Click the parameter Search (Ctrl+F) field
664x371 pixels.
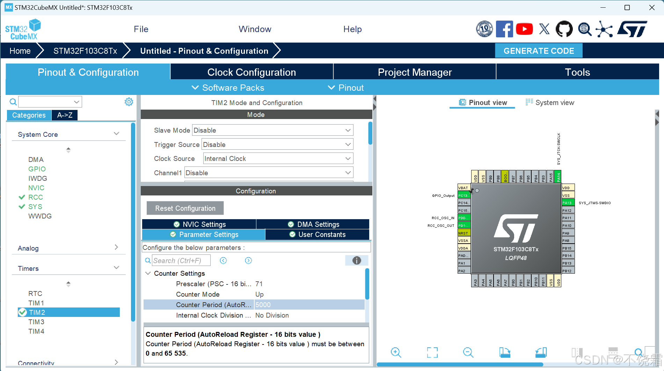click(x=181, y=260)
